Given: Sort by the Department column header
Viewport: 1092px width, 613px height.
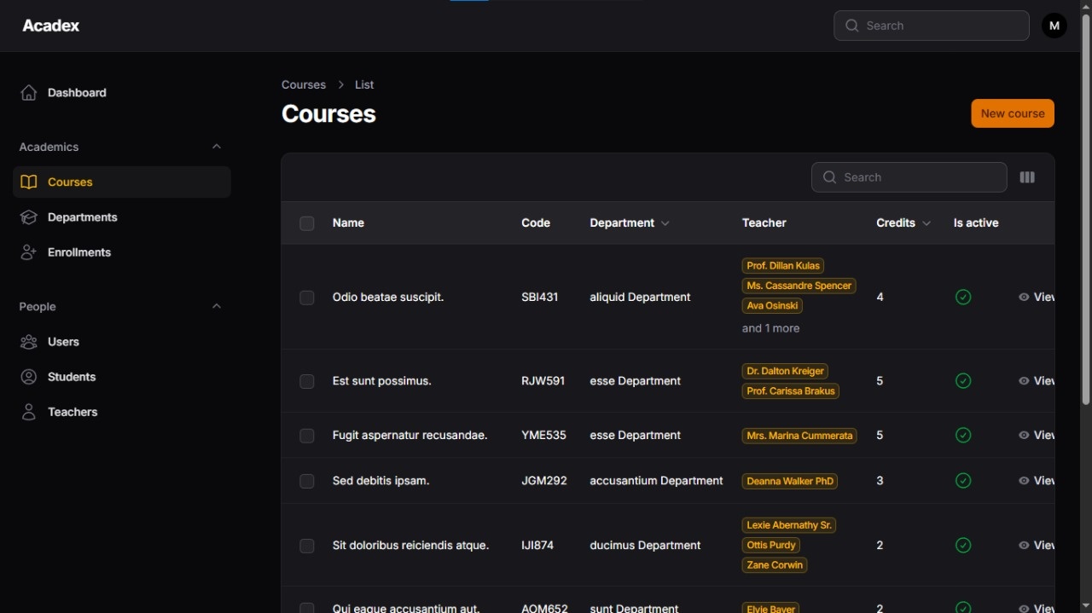Looking at the screenshot, I should click(x=629, y=223).
